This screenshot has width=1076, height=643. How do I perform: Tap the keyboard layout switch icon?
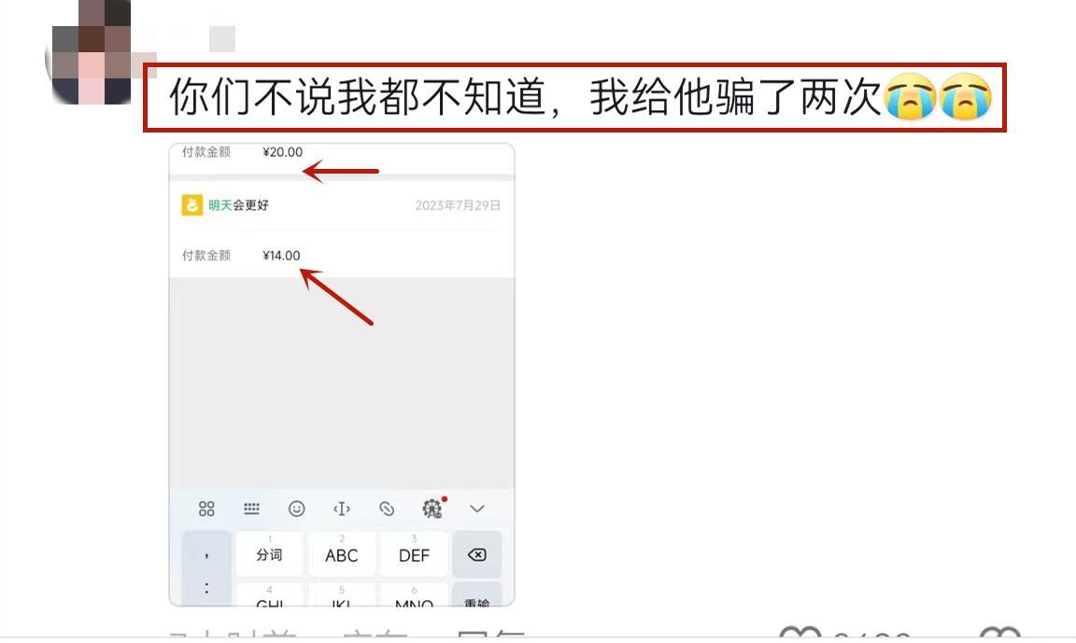point(251,509)
